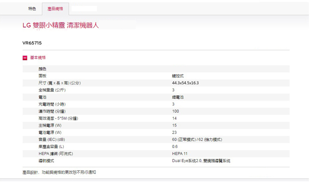310x185 pixels.
Task: Click the 0.6 dust bin capacity value
Action: 175,146
